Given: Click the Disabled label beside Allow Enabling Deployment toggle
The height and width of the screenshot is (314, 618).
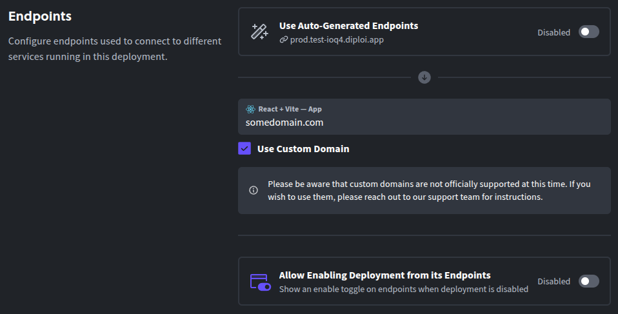Looking at the screenshot, I should pyautogui.click(x=553, y=281).
